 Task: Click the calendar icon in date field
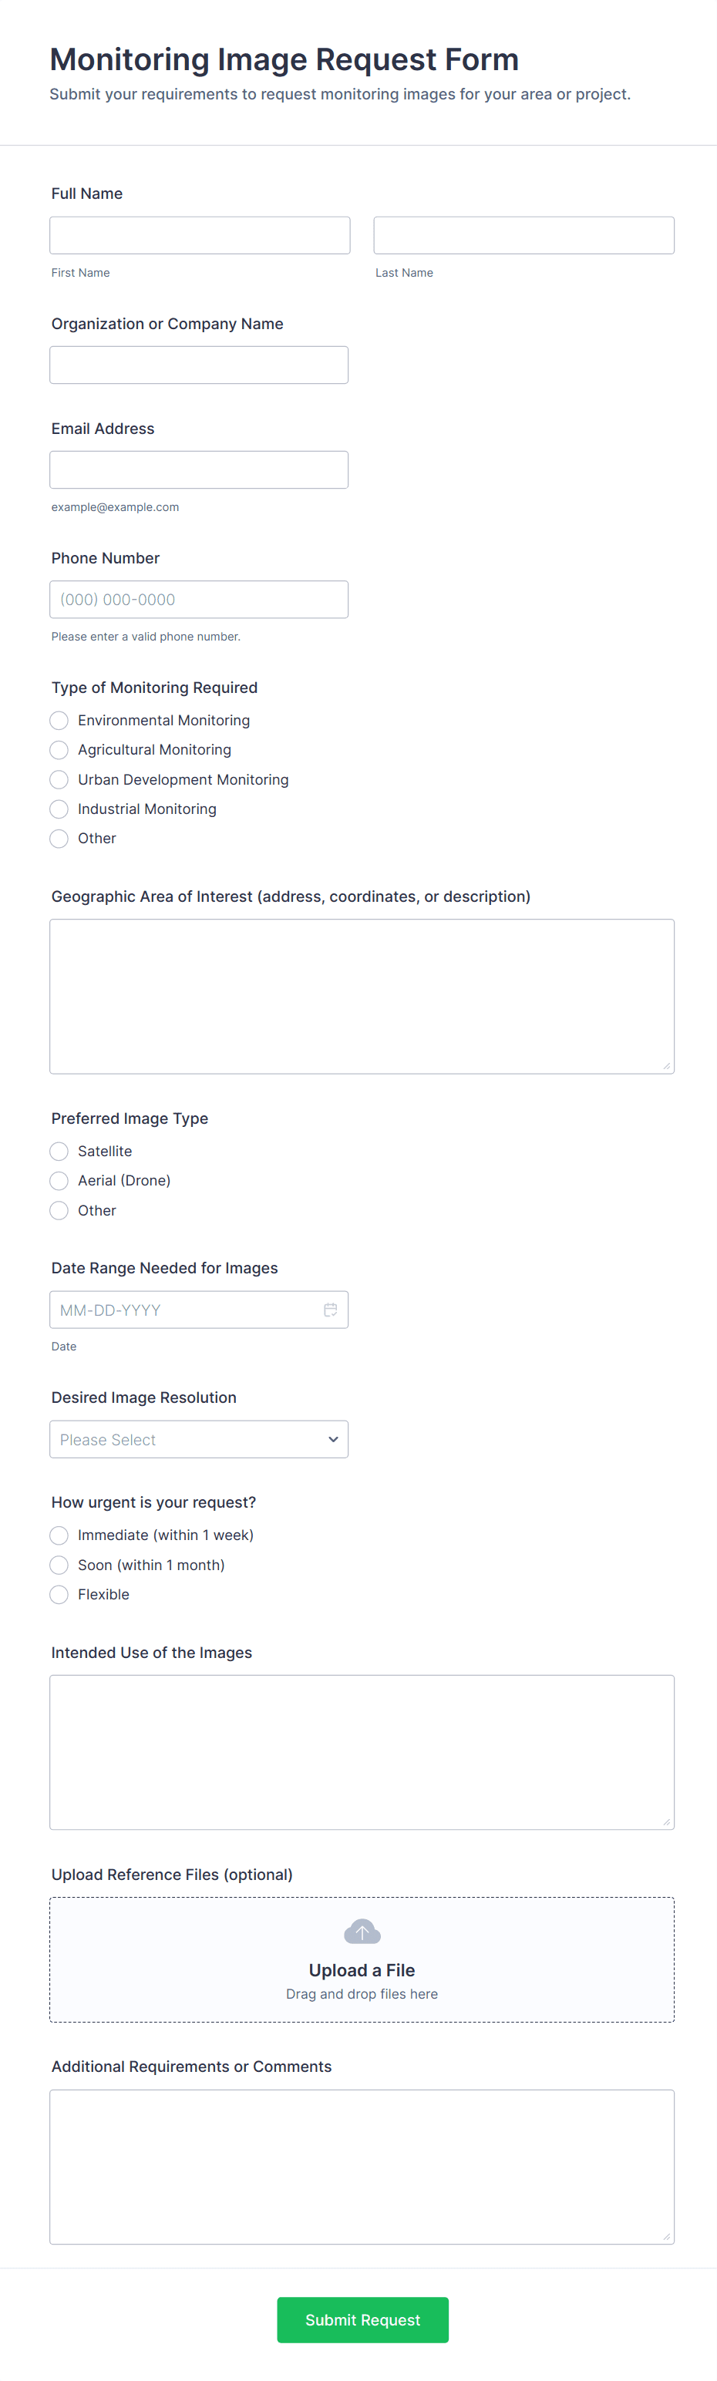pos(330,1310)
